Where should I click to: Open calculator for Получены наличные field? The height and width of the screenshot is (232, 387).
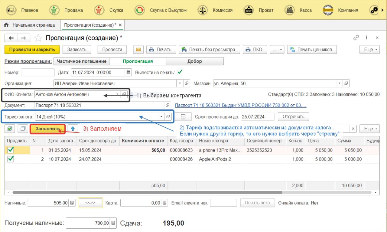(113, 223)
